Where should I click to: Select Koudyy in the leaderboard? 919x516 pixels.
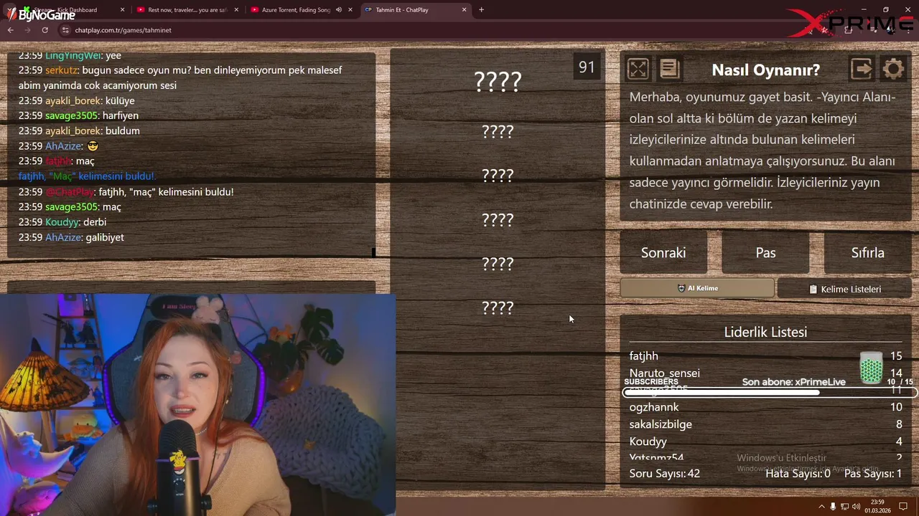[x=648, y=441]
